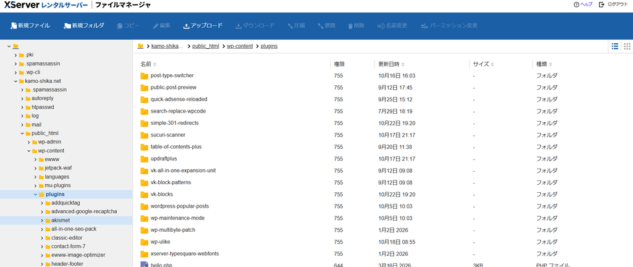Viewport: 633px width, 267px height.
Task: Click the 名前変更 rename toolbar item
Action: [392, 25]
